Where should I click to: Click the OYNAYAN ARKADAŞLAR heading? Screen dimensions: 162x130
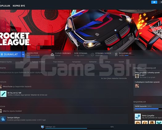click(145, 68)
